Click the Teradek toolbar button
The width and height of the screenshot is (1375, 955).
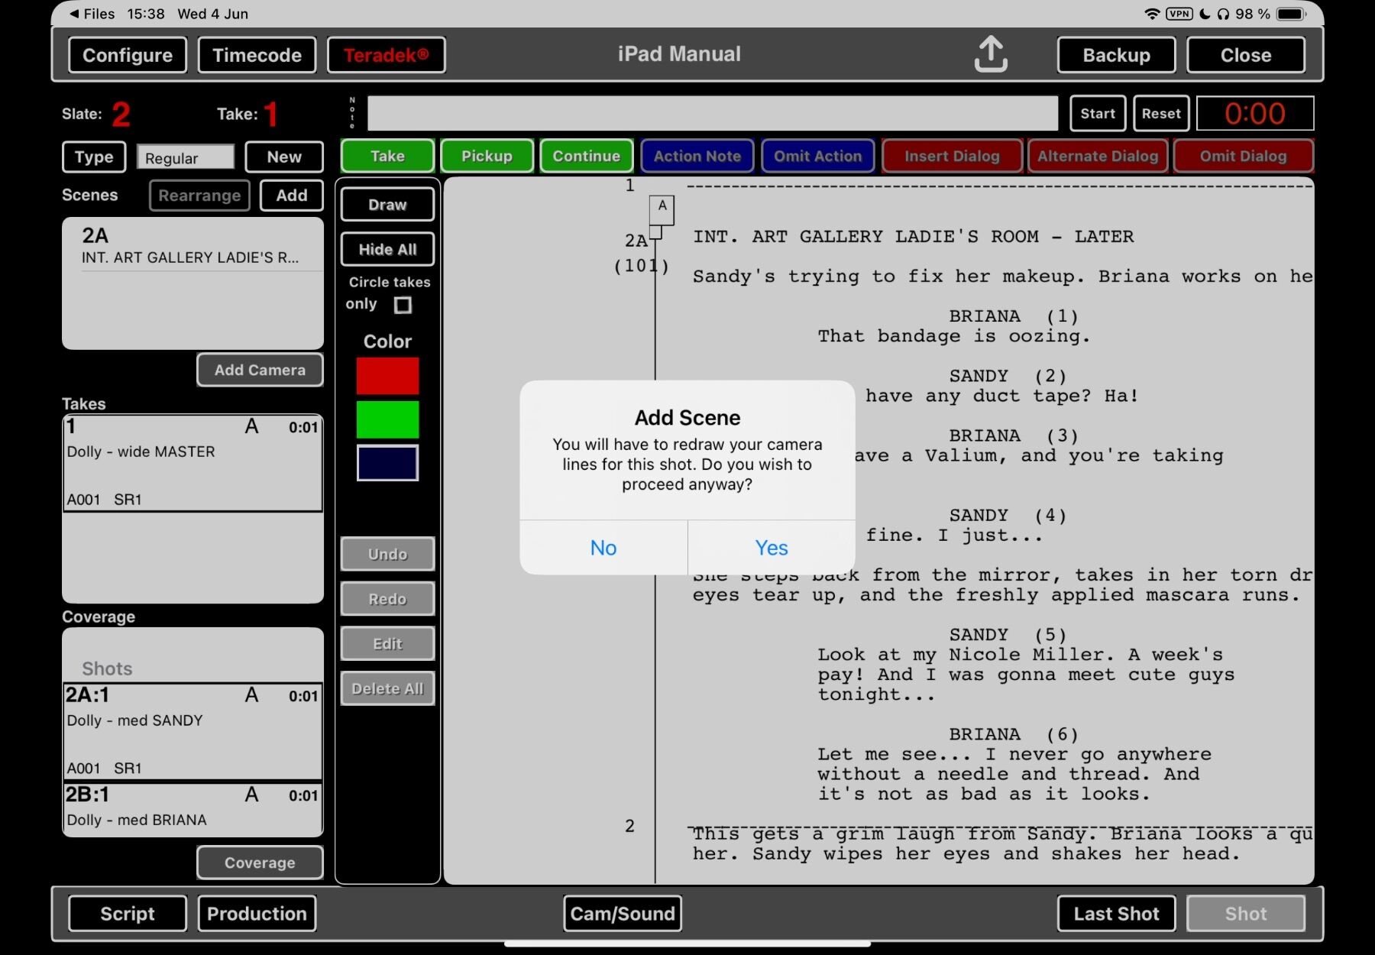(x=386, y=55)
